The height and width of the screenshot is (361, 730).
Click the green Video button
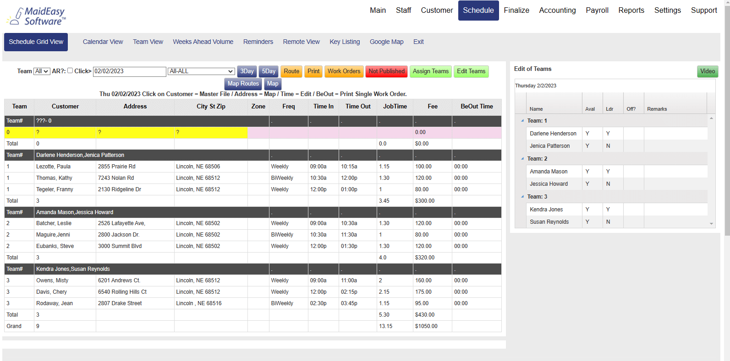pyautogui.click(x=708, y=71)
